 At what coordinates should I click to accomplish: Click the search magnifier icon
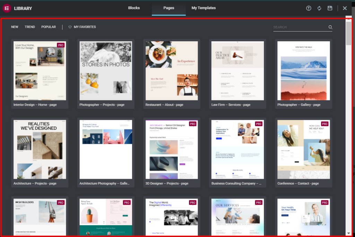click(330, 27)
